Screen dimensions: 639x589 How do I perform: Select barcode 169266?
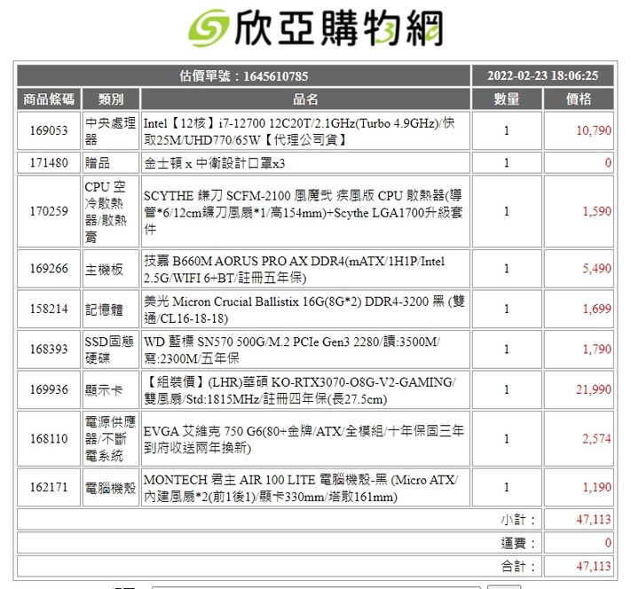(x=49, y=269)
